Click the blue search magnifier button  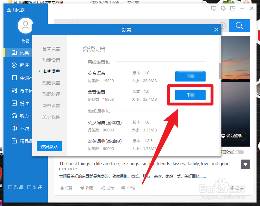pyautogui.click(x=239, y=26)
